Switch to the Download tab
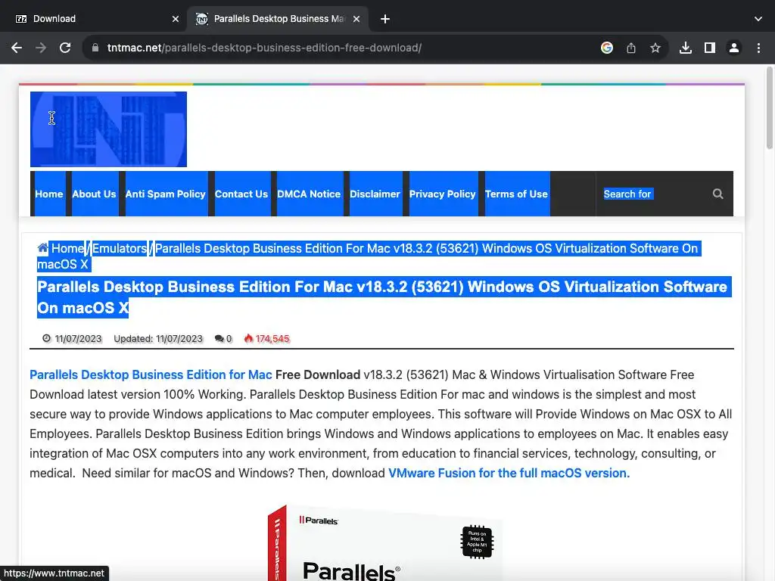This screenshot has height=581, width=775. point(94,19)
